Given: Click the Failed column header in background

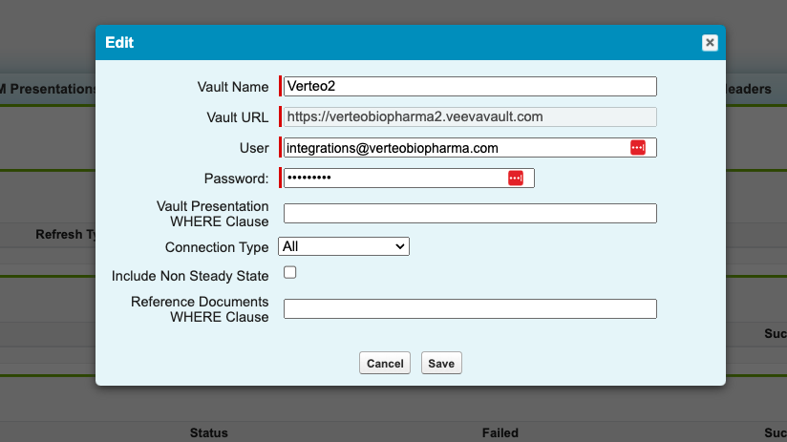Looking at the screenshot, I should coord(500,432).
